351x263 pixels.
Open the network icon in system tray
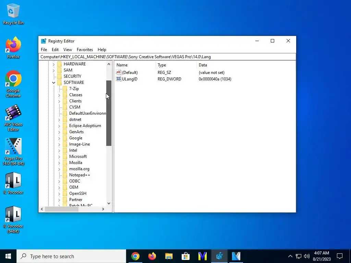[x=299, y=256]
